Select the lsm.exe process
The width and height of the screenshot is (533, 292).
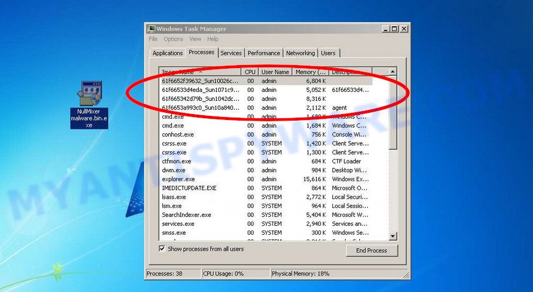[x=267, y=206]
